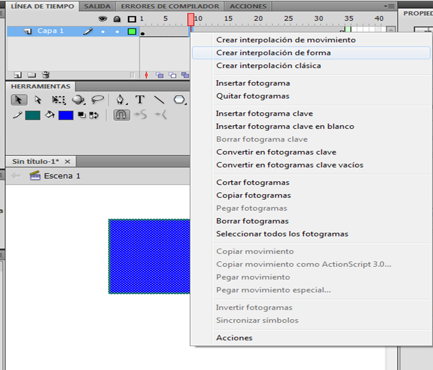433x370 pixels.
Task: Click Insertar fotograma clave
Action: 264,114
